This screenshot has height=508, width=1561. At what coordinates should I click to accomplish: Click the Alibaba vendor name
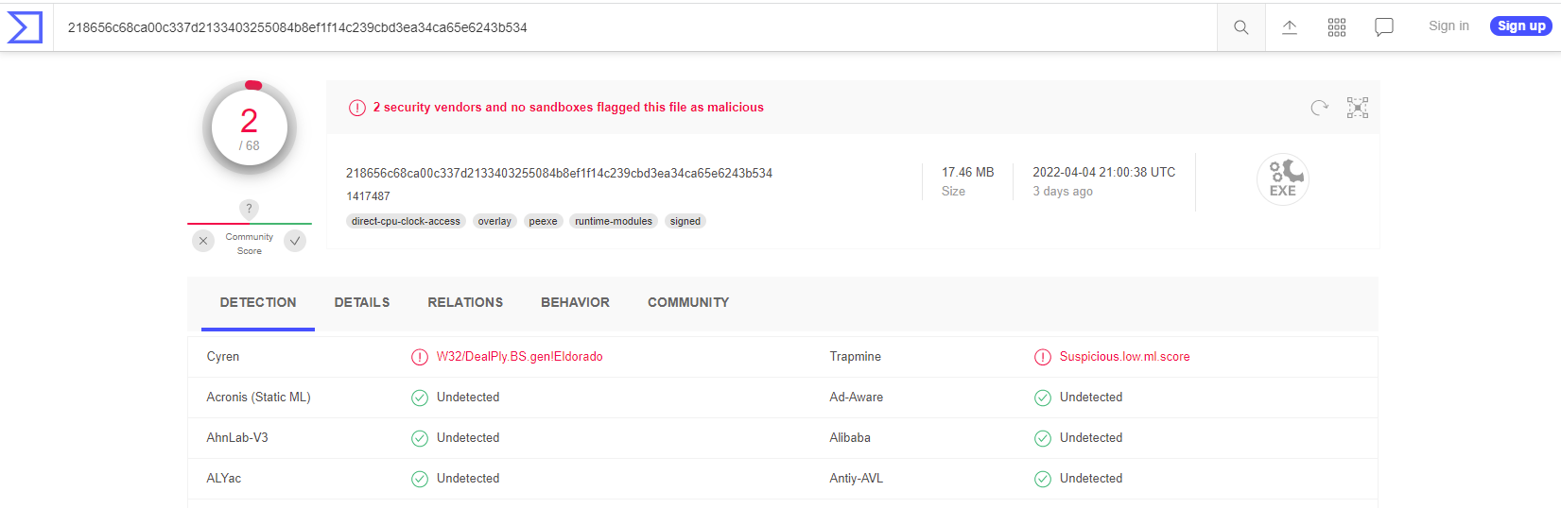pyautogui.click(x=850, y=438)
